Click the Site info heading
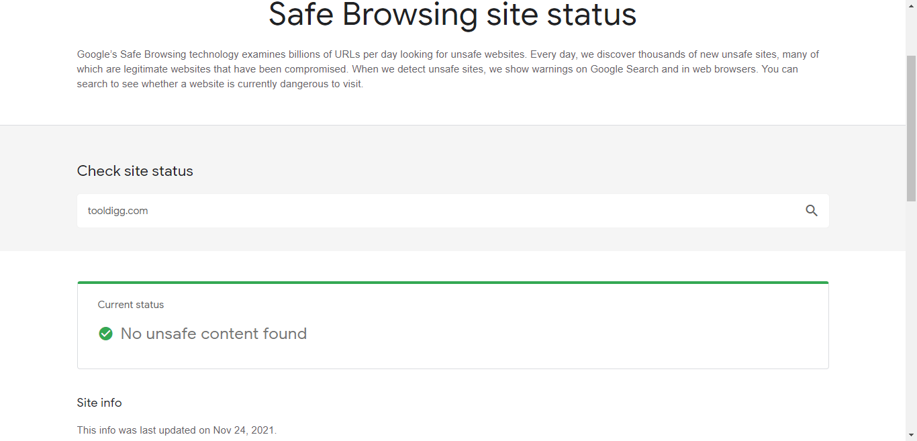The width and height of the screenshot is (917, 441). (x=99, y=403)
